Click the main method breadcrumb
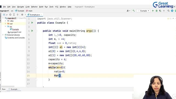The height and width of the screenshot is (99, 176). [x=29, y=11]
